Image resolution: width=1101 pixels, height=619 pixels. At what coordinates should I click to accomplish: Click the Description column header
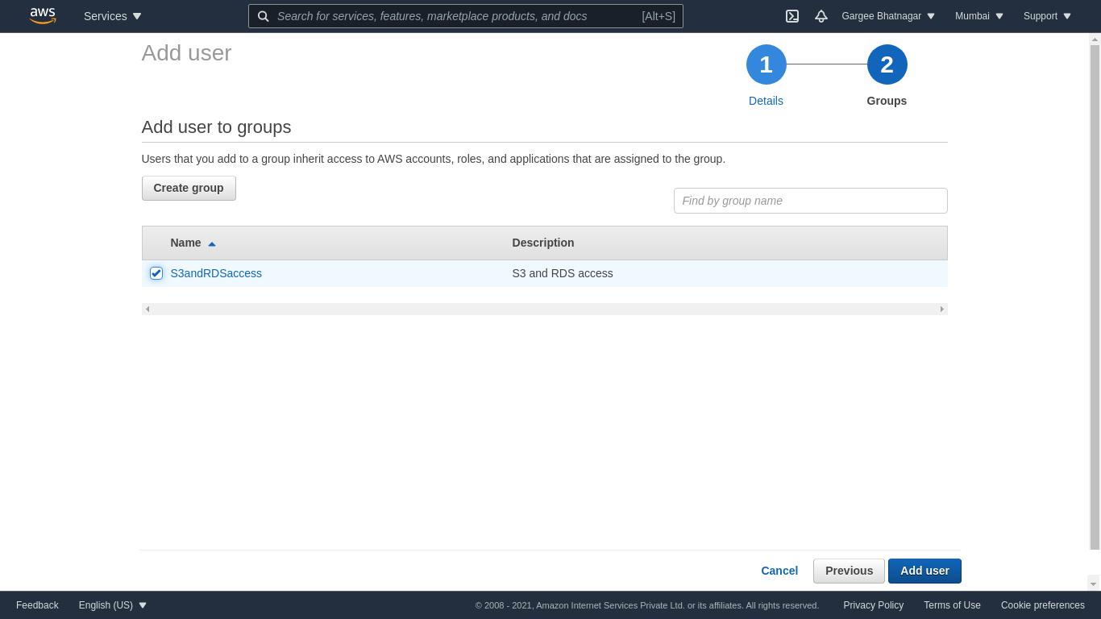coord(543,243)
